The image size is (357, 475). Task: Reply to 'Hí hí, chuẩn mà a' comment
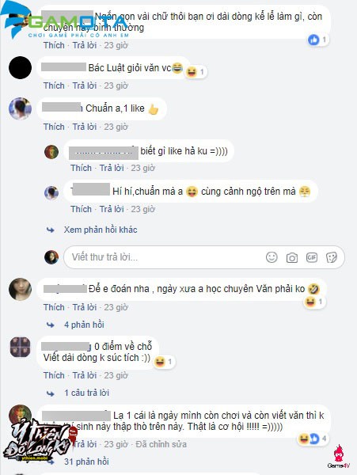click(x=112, y=209)
